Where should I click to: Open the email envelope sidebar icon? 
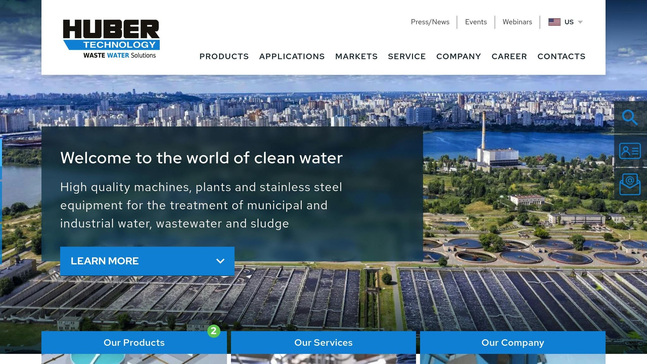tap(630, 184)
